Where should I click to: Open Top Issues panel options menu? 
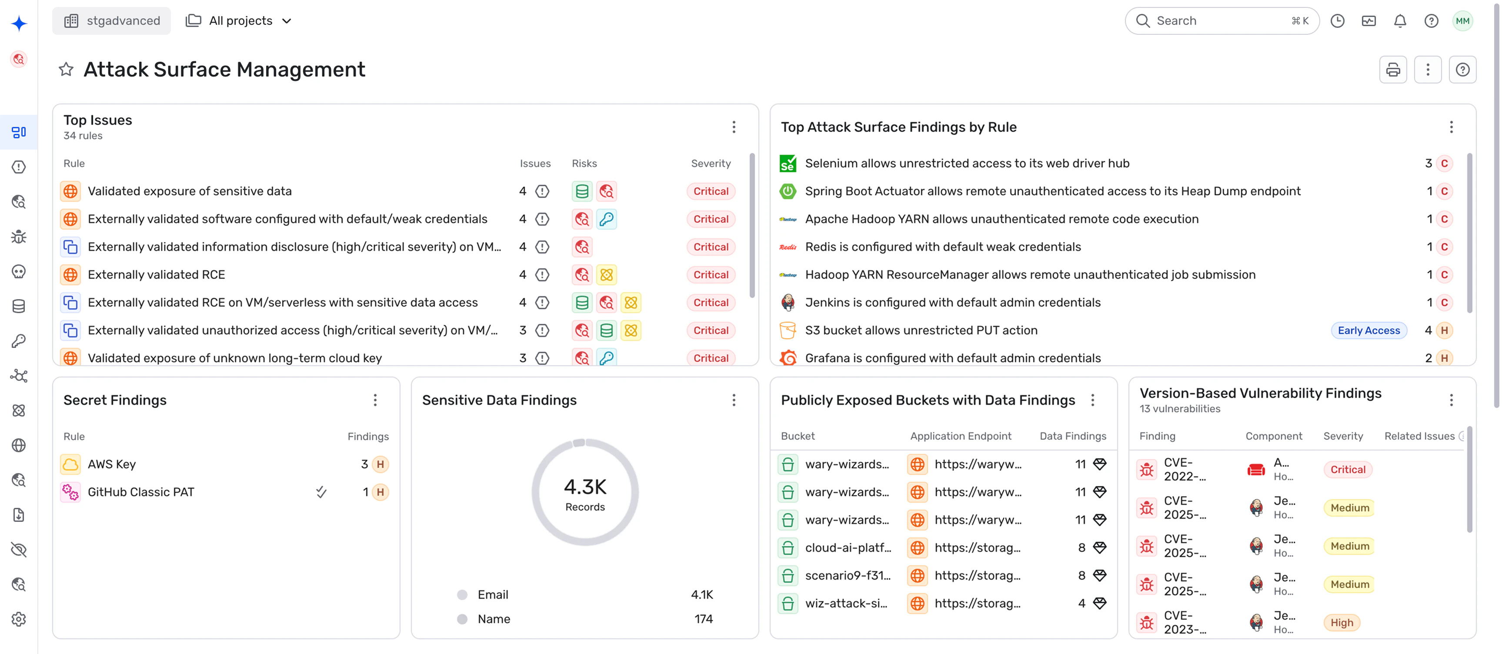tap(734, 127)
